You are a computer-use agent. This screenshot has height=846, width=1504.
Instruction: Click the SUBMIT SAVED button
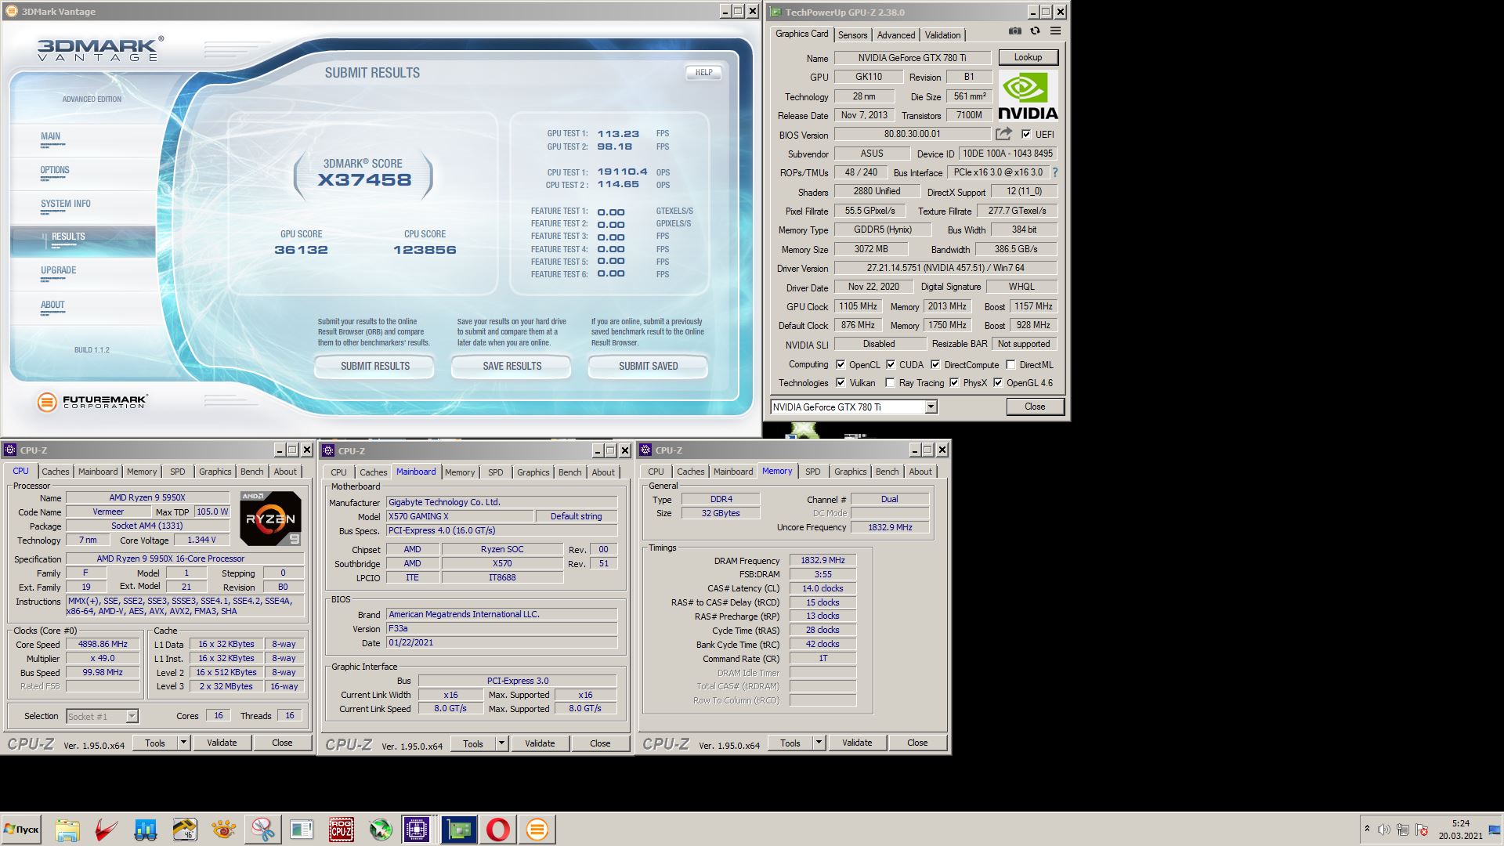point(649,366)
